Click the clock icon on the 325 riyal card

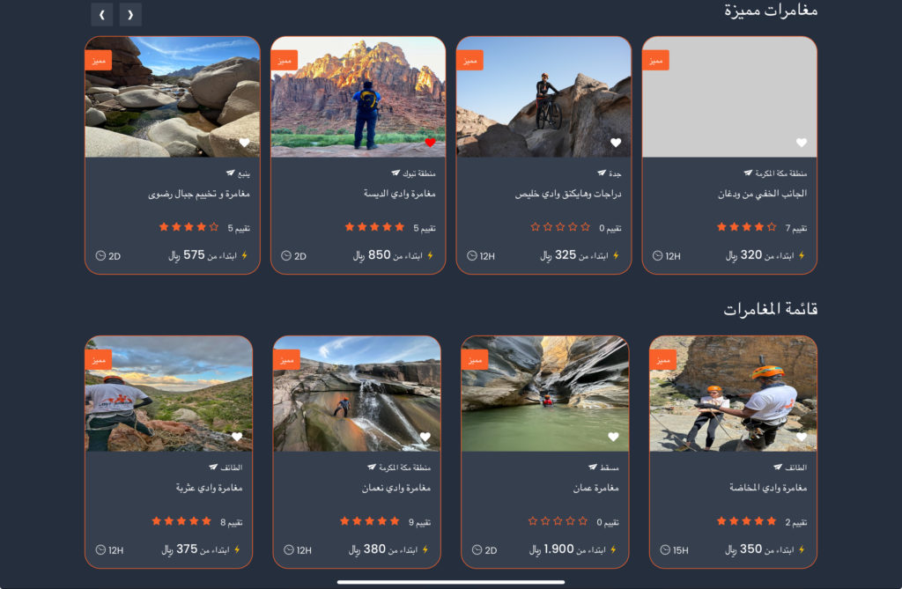click(x=472, y=255)
